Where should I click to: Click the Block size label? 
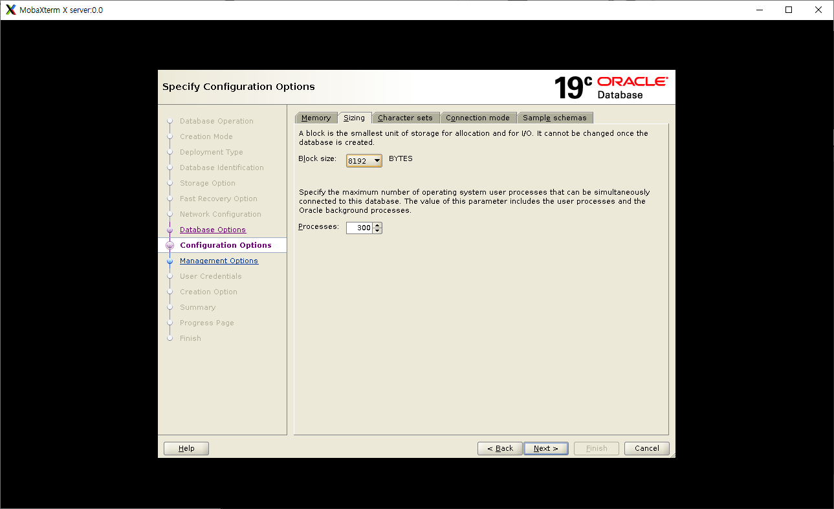(318, 158)
